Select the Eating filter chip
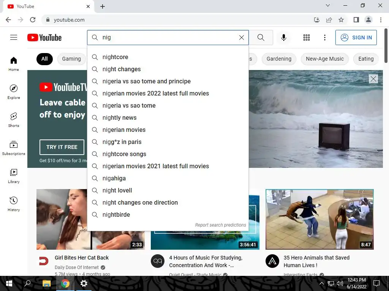 click(x=366, y=59)
